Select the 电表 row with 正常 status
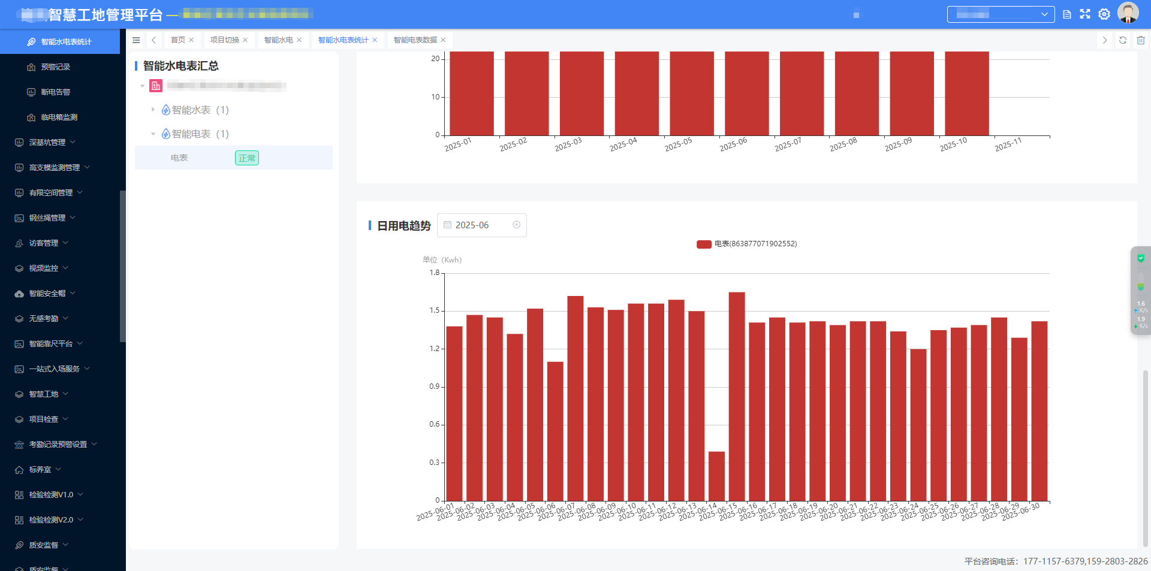Viewport: 1151px width, 571px height. pos(233,158)
